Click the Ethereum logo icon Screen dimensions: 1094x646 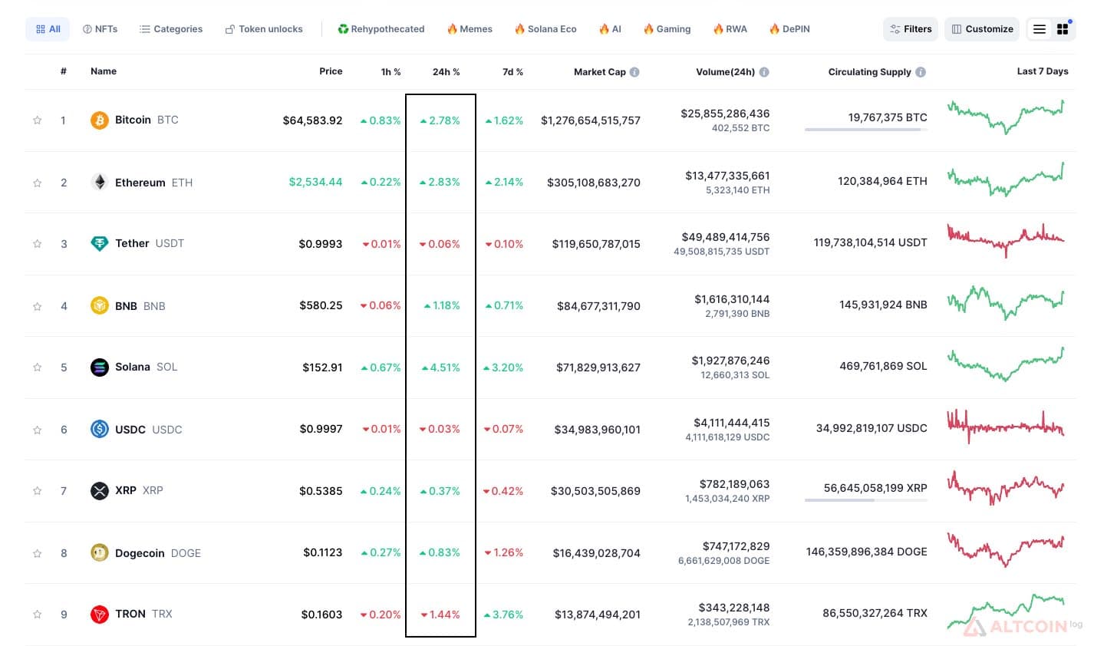(100, 182)
